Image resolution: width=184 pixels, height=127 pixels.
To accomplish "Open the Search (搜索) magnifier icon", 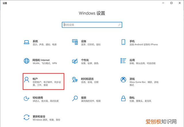I will point(75,99).
